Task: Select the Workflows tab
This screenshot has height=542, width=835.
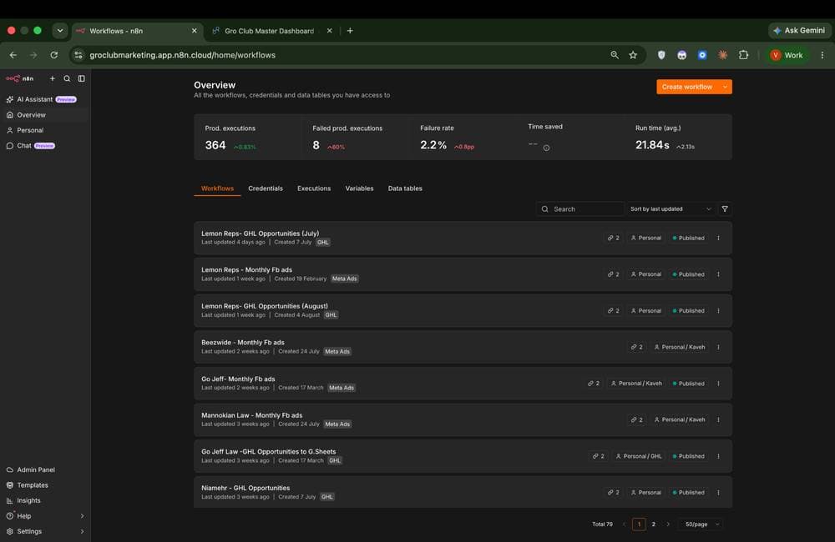Action: [217, 188]
